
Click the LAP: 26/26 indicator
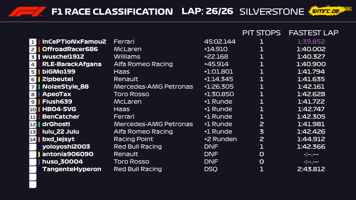coord(207,11)
